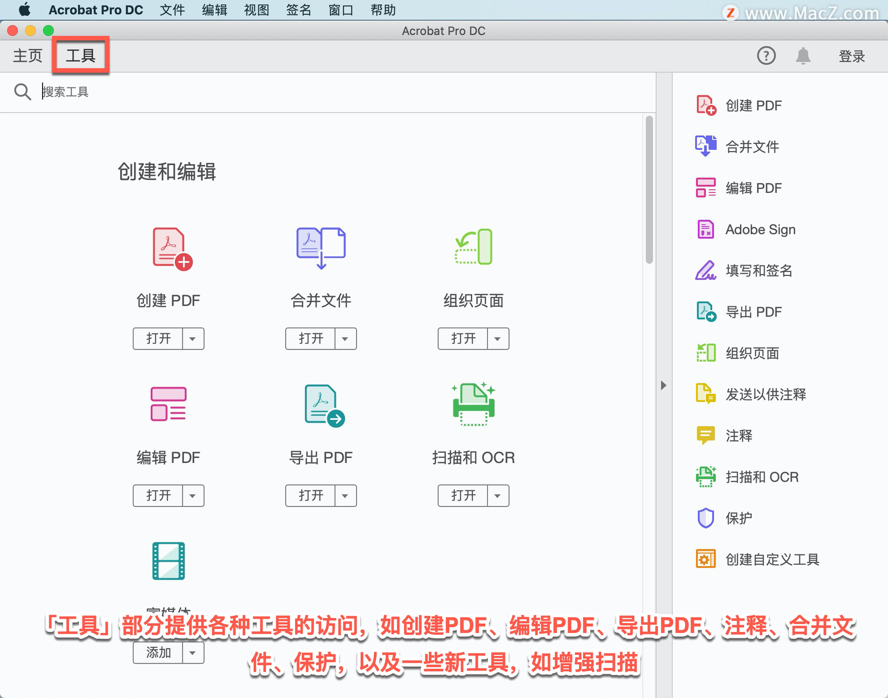Open the 文件 menu
Screen dimensions: 888x698
coord(172,10)
